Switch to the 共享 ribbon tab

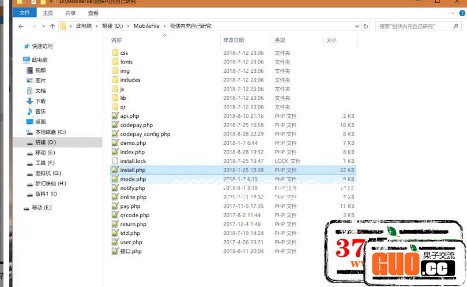pyautogui.click(x=70, y=13)
